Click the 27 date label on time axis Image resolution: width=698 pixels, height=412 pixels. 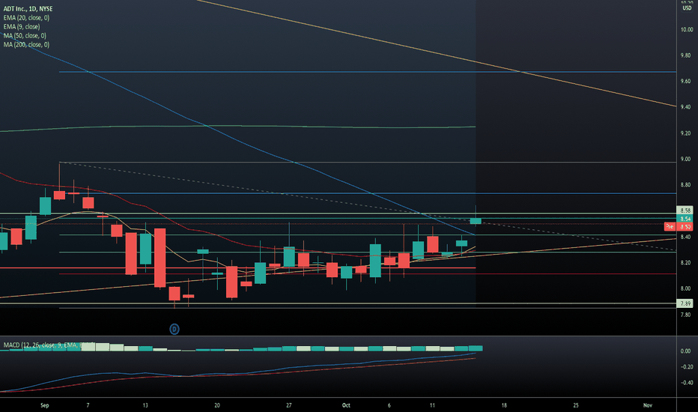tap(289, 405)
